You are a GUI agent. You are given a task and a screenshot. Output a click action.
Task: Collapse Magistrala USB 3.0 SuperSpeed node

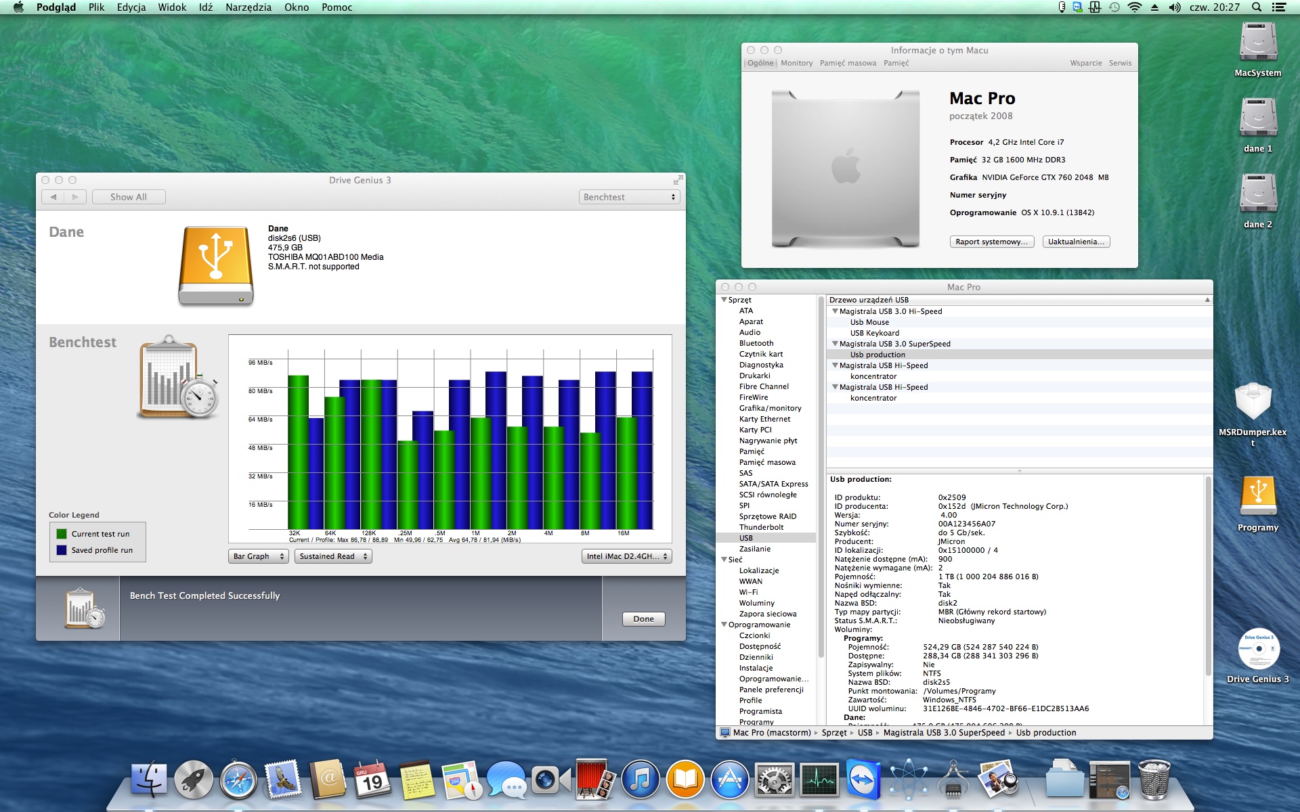tap(835, 344)
